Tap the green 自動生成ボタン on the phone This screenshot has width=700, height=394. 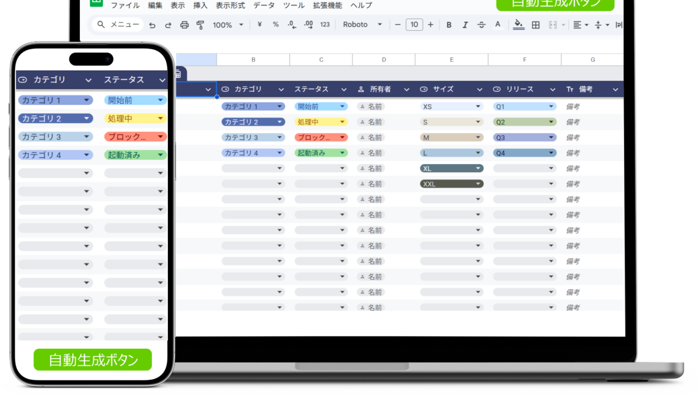92,360
